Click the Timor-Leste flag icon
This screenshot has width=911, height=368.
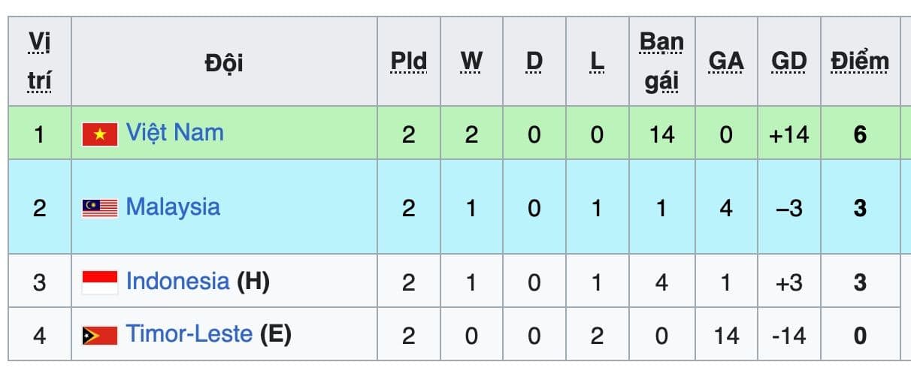(100, 335)
